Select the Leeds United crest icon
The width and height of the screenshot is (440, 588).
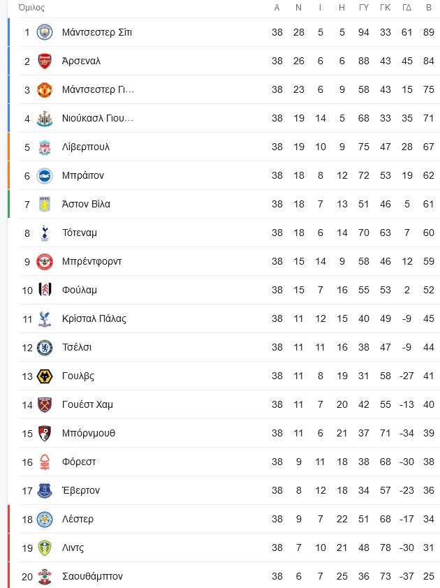pyautogui.click(x=45, y=548)
